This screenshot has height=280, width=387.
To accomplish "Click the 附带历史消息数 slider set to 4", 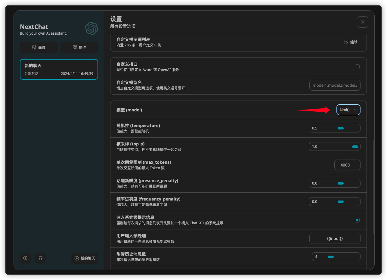I will click(331, 257).
